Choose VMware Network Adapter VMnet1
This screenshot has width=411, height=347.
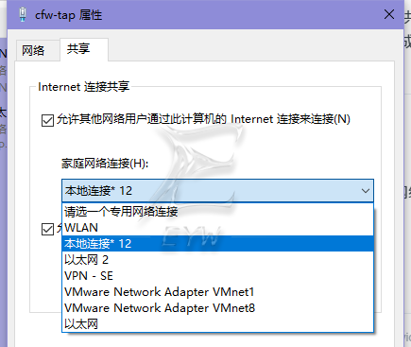(217, 292)
